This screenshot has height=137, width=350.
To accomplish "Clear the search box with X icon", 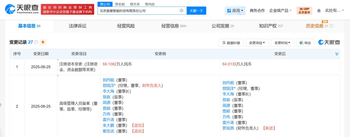I will click(x=182, y=11).
